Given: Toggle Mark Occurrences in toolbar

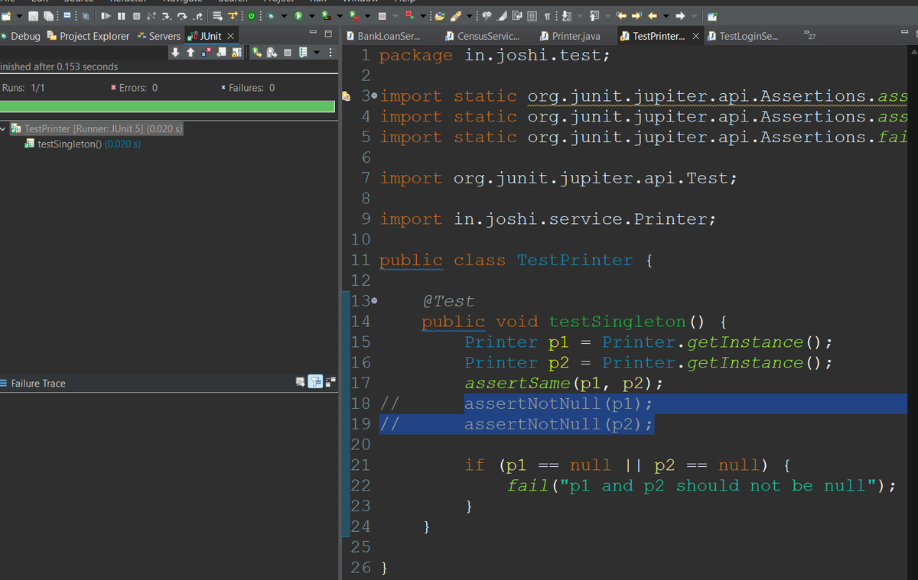Looking at the screenshot, I should pos(502,15).
